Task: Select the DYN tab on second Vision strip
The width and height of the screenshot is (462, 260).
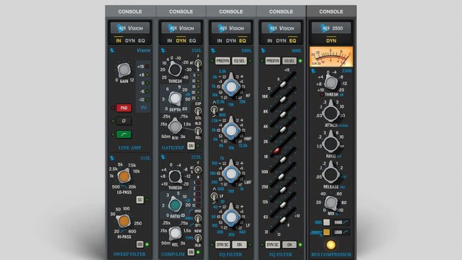Action: (181, 40)
